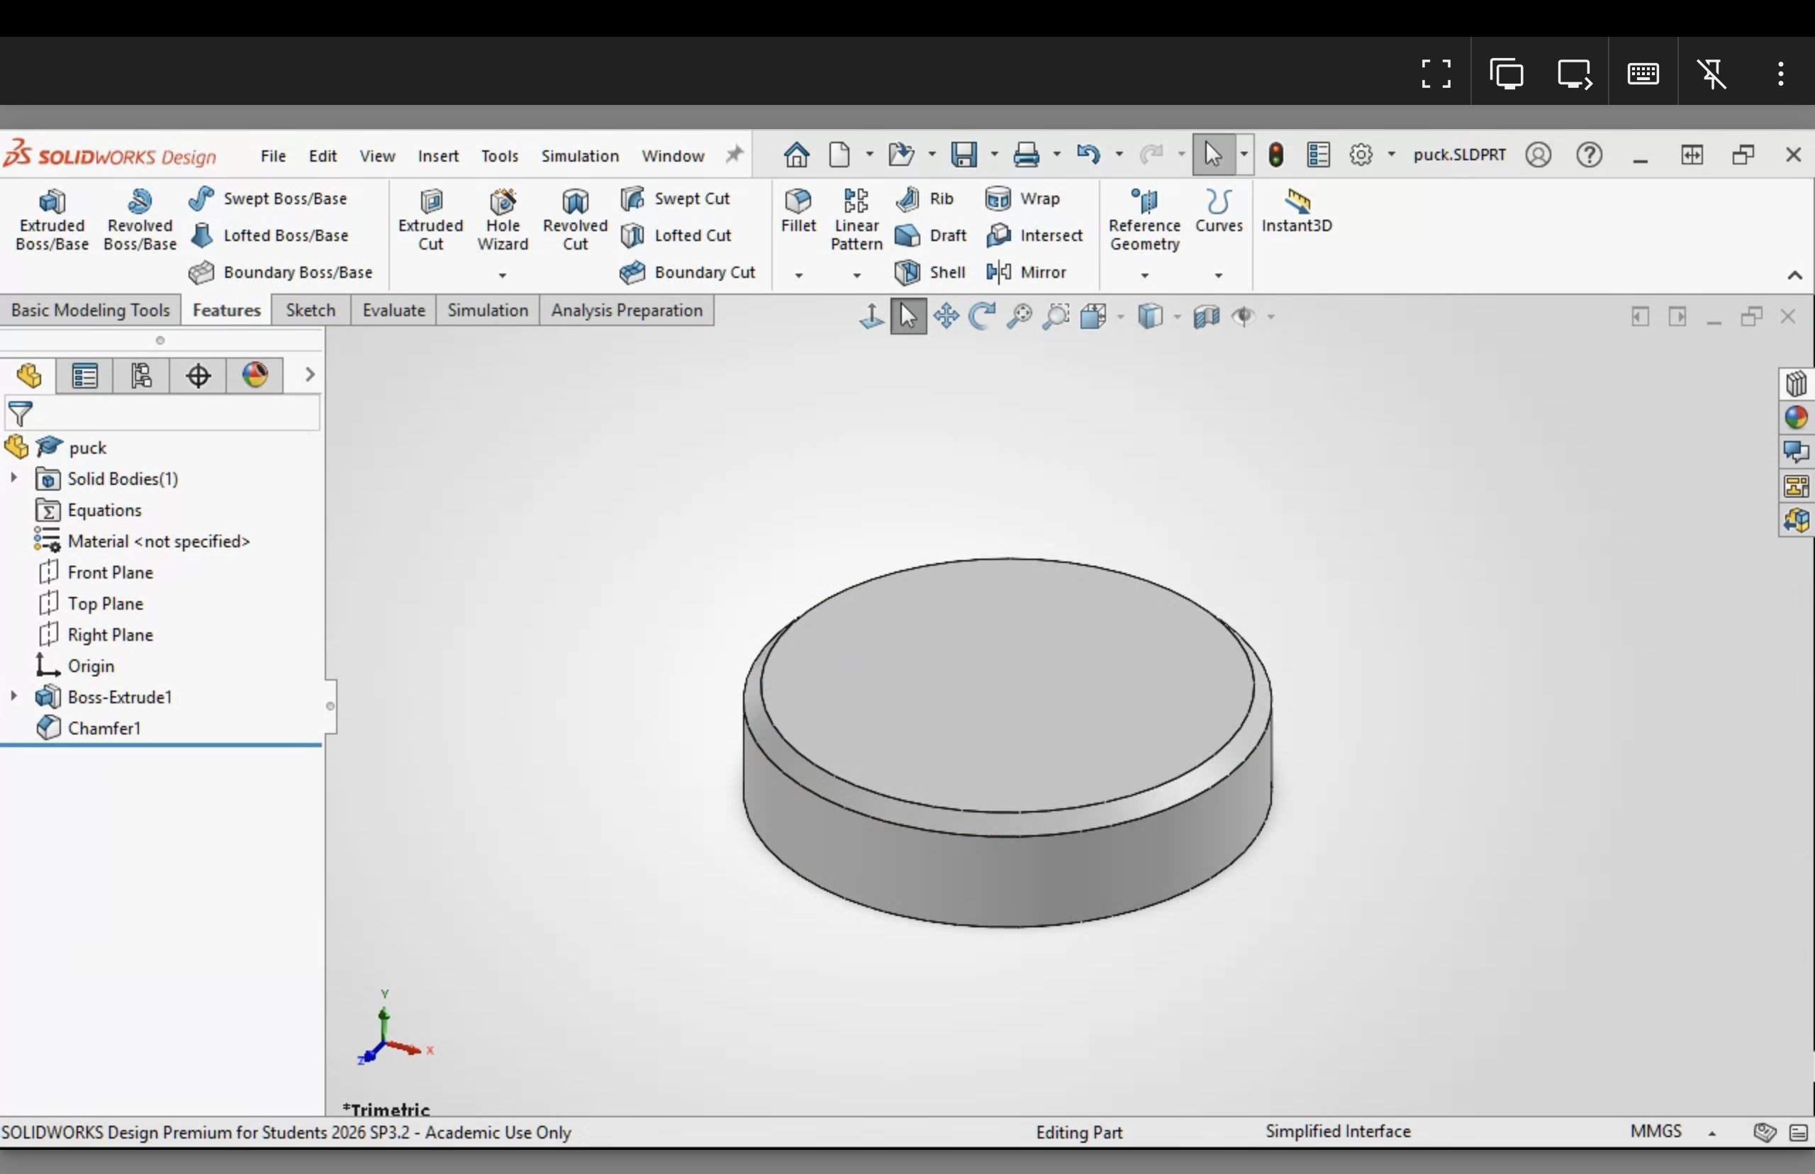The image size is (1815, 1174).
Task: Open the PropertyManager tab icon
Action: click(x=84, y=375)
